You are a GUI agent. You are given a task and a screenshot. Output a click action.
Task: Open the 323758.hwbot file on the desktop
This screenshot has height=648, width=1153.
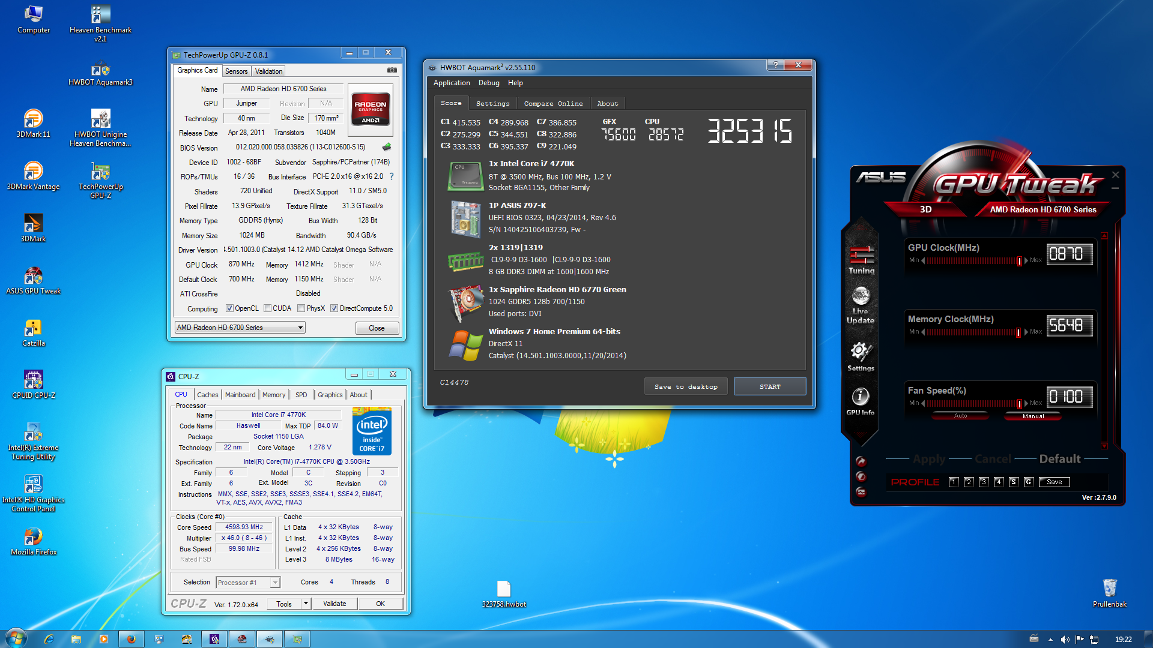[504, 594]
